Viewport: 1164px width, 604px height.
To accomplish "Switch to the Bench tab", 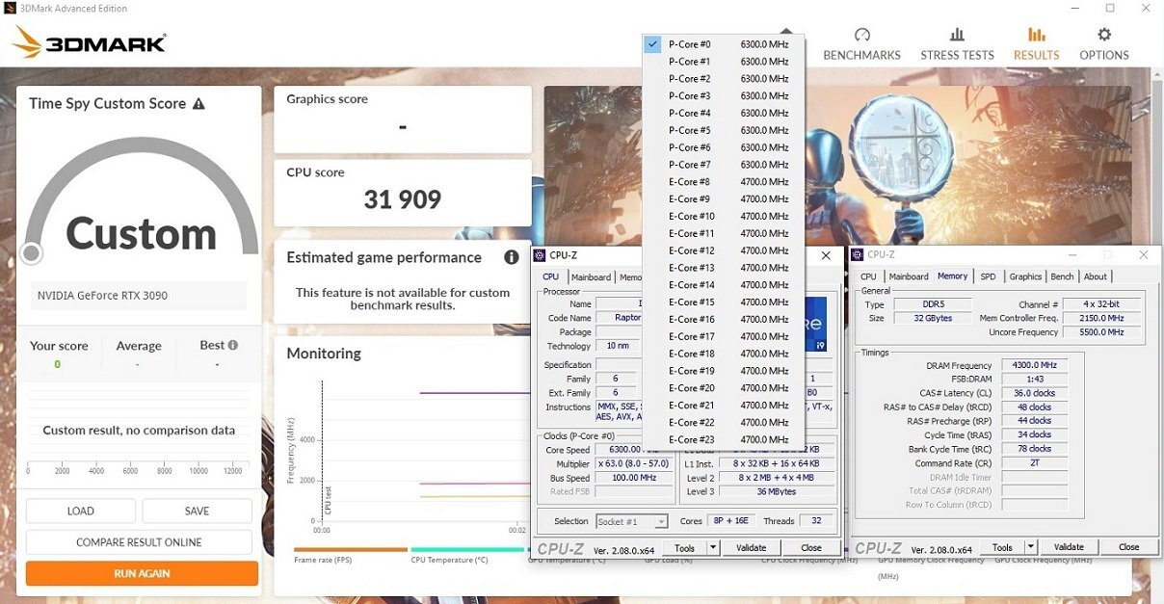I will point(1062,276).
